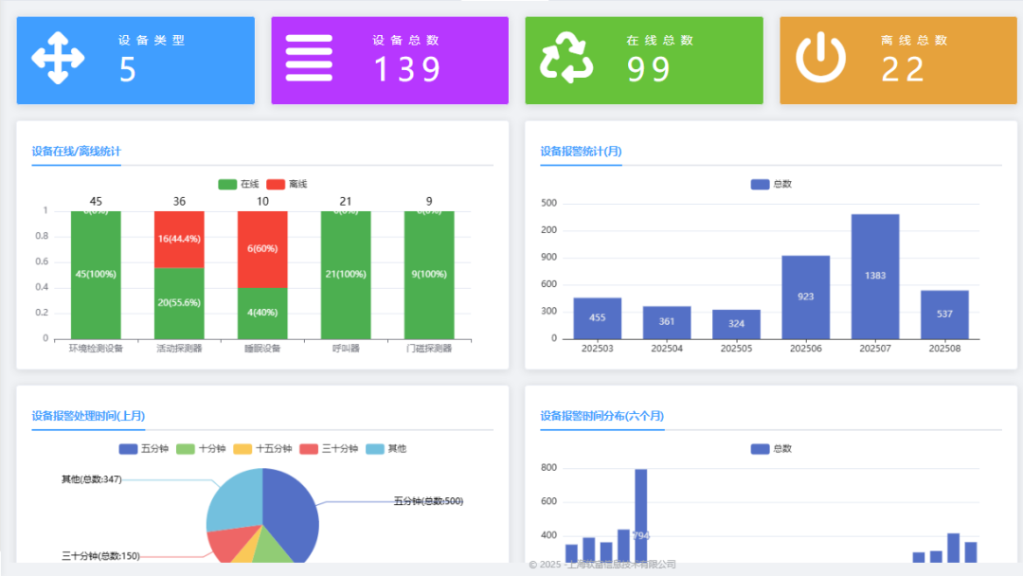Toggle the 总数 legend in the six-month time distribution chart

coord(771,449)
